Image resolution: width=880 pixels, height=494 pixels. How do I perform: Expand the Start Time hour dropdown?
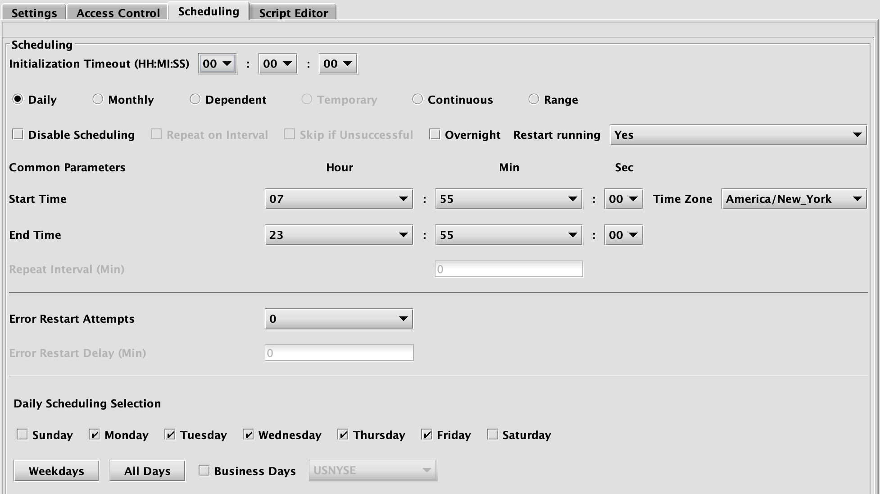tap(339, 199)
